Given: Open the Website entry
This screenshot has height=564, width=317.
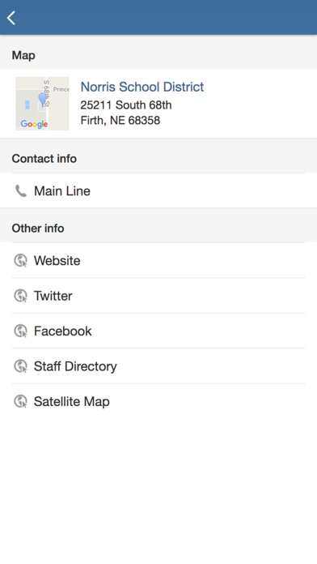Looking at the screenshot, I should click(x=158, y=260).
